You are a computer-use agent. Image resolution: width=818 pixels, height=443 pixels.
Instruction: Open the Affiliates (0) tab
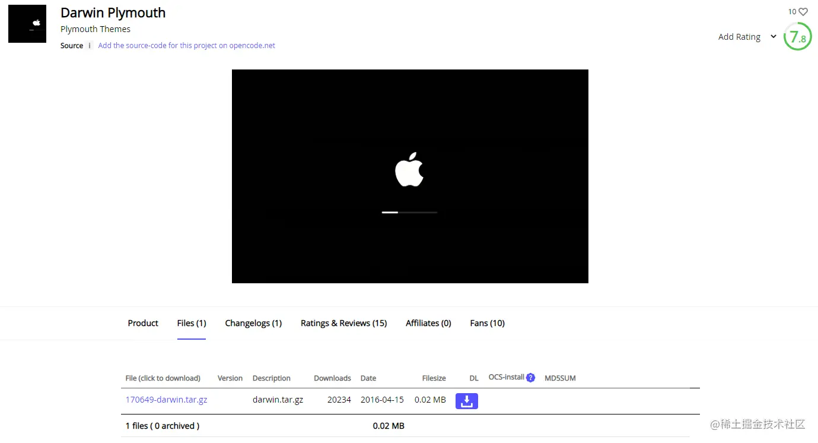click(428, 323)
